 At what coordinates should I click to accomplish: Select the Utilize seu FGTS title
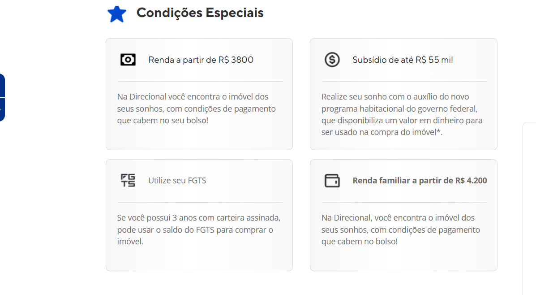point(177,181)
